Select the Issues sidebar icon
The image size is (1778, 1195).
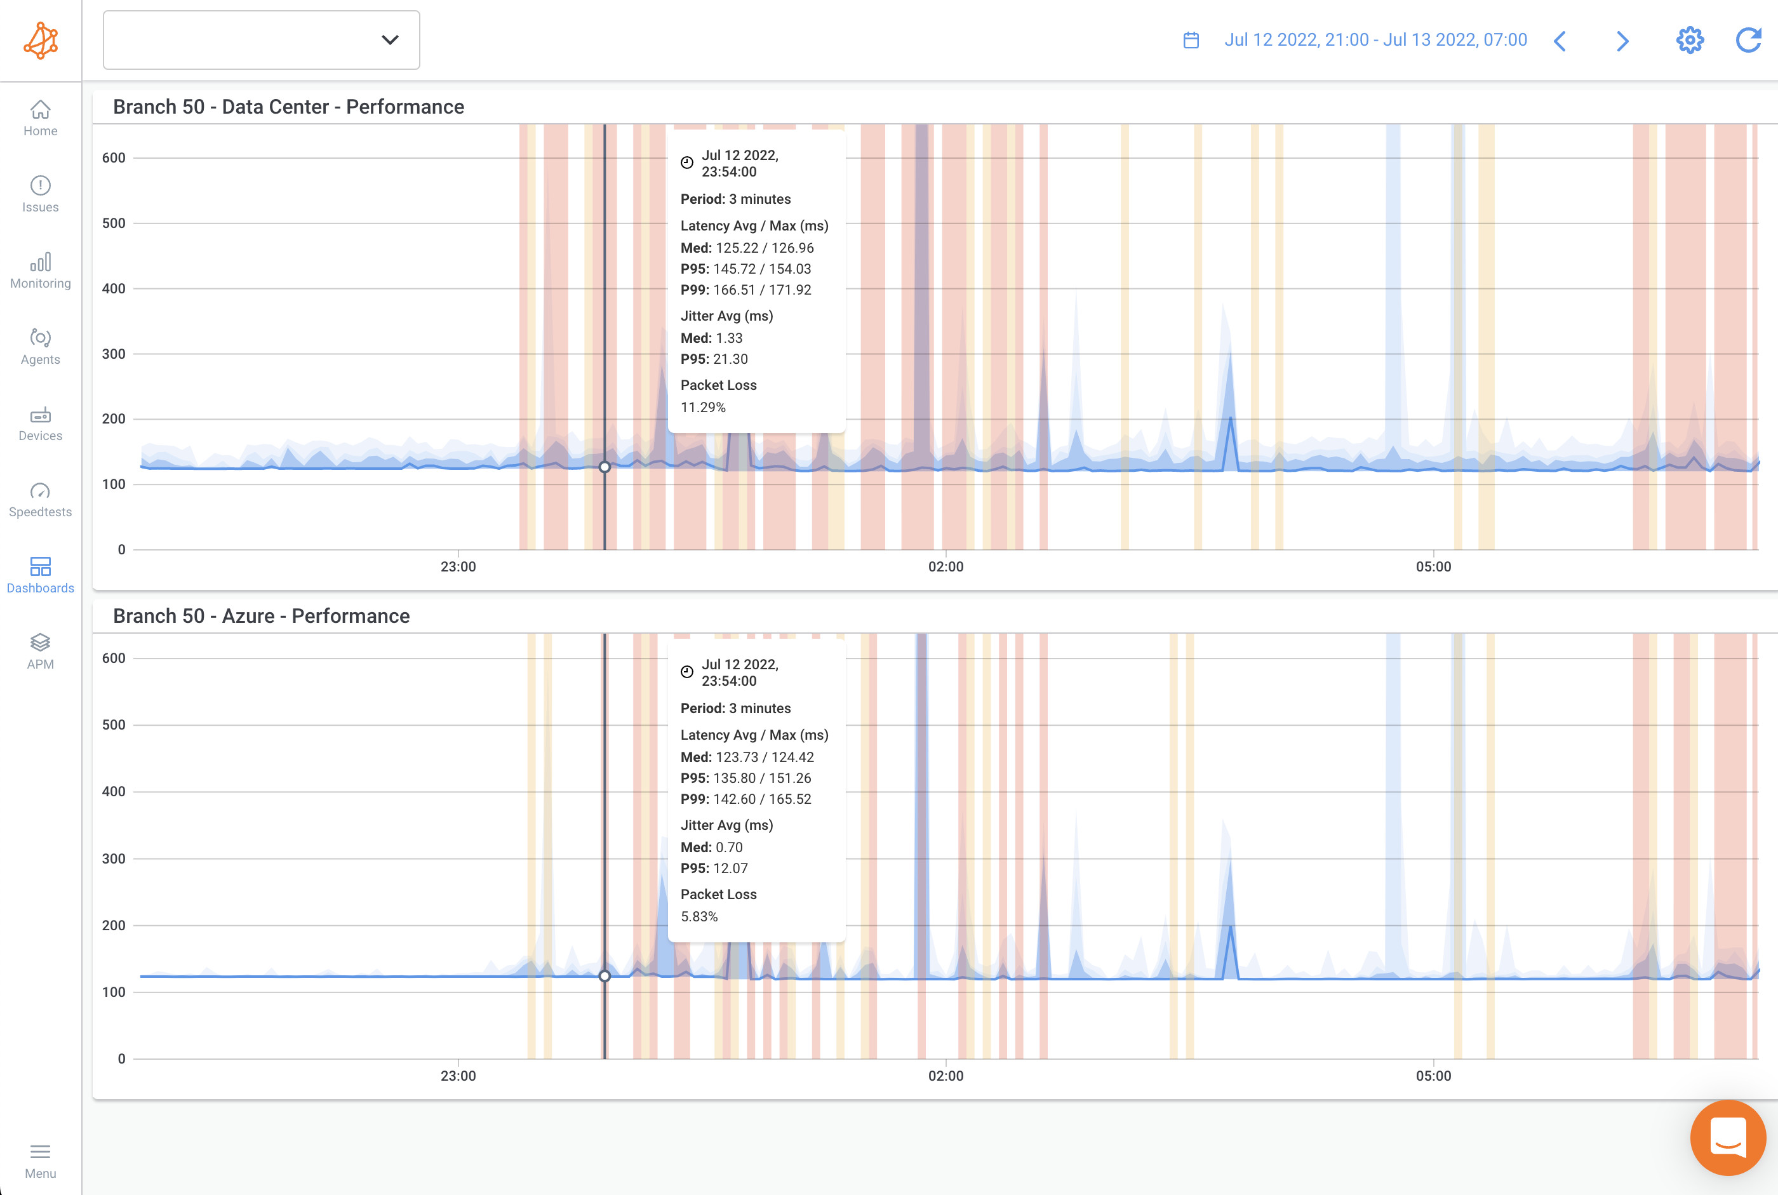39,194
